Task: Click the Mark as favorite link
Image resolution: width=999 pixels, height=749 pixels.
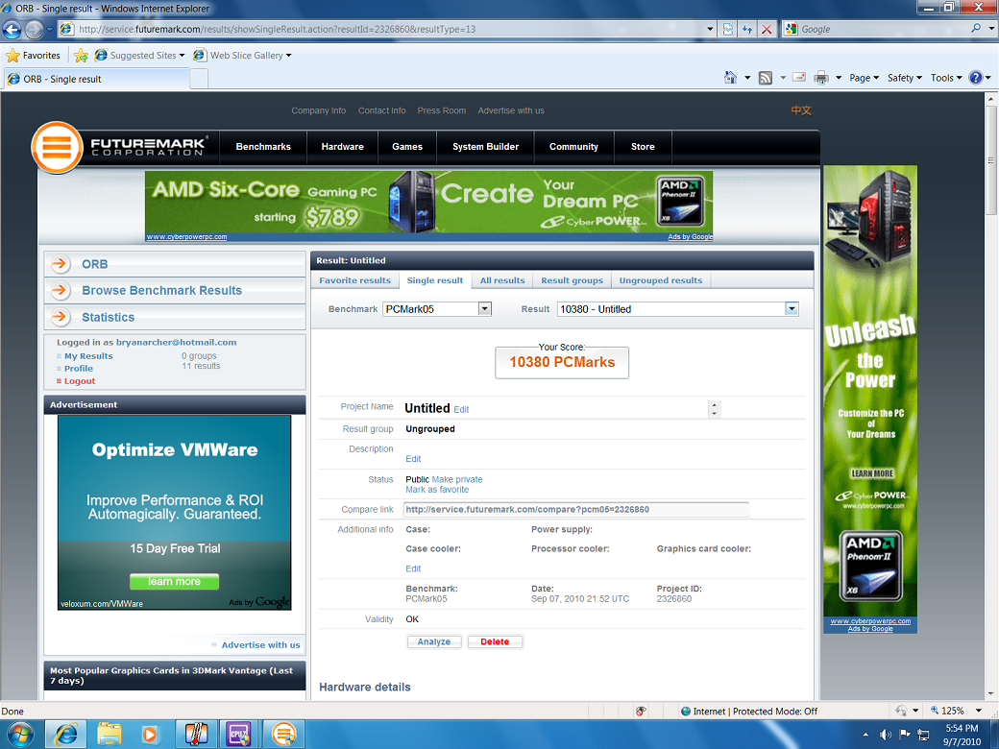Action: (437, 490)
